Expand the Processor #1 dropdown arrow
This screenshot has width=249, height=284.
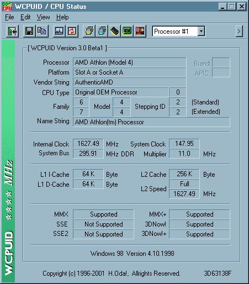(201, 31)
